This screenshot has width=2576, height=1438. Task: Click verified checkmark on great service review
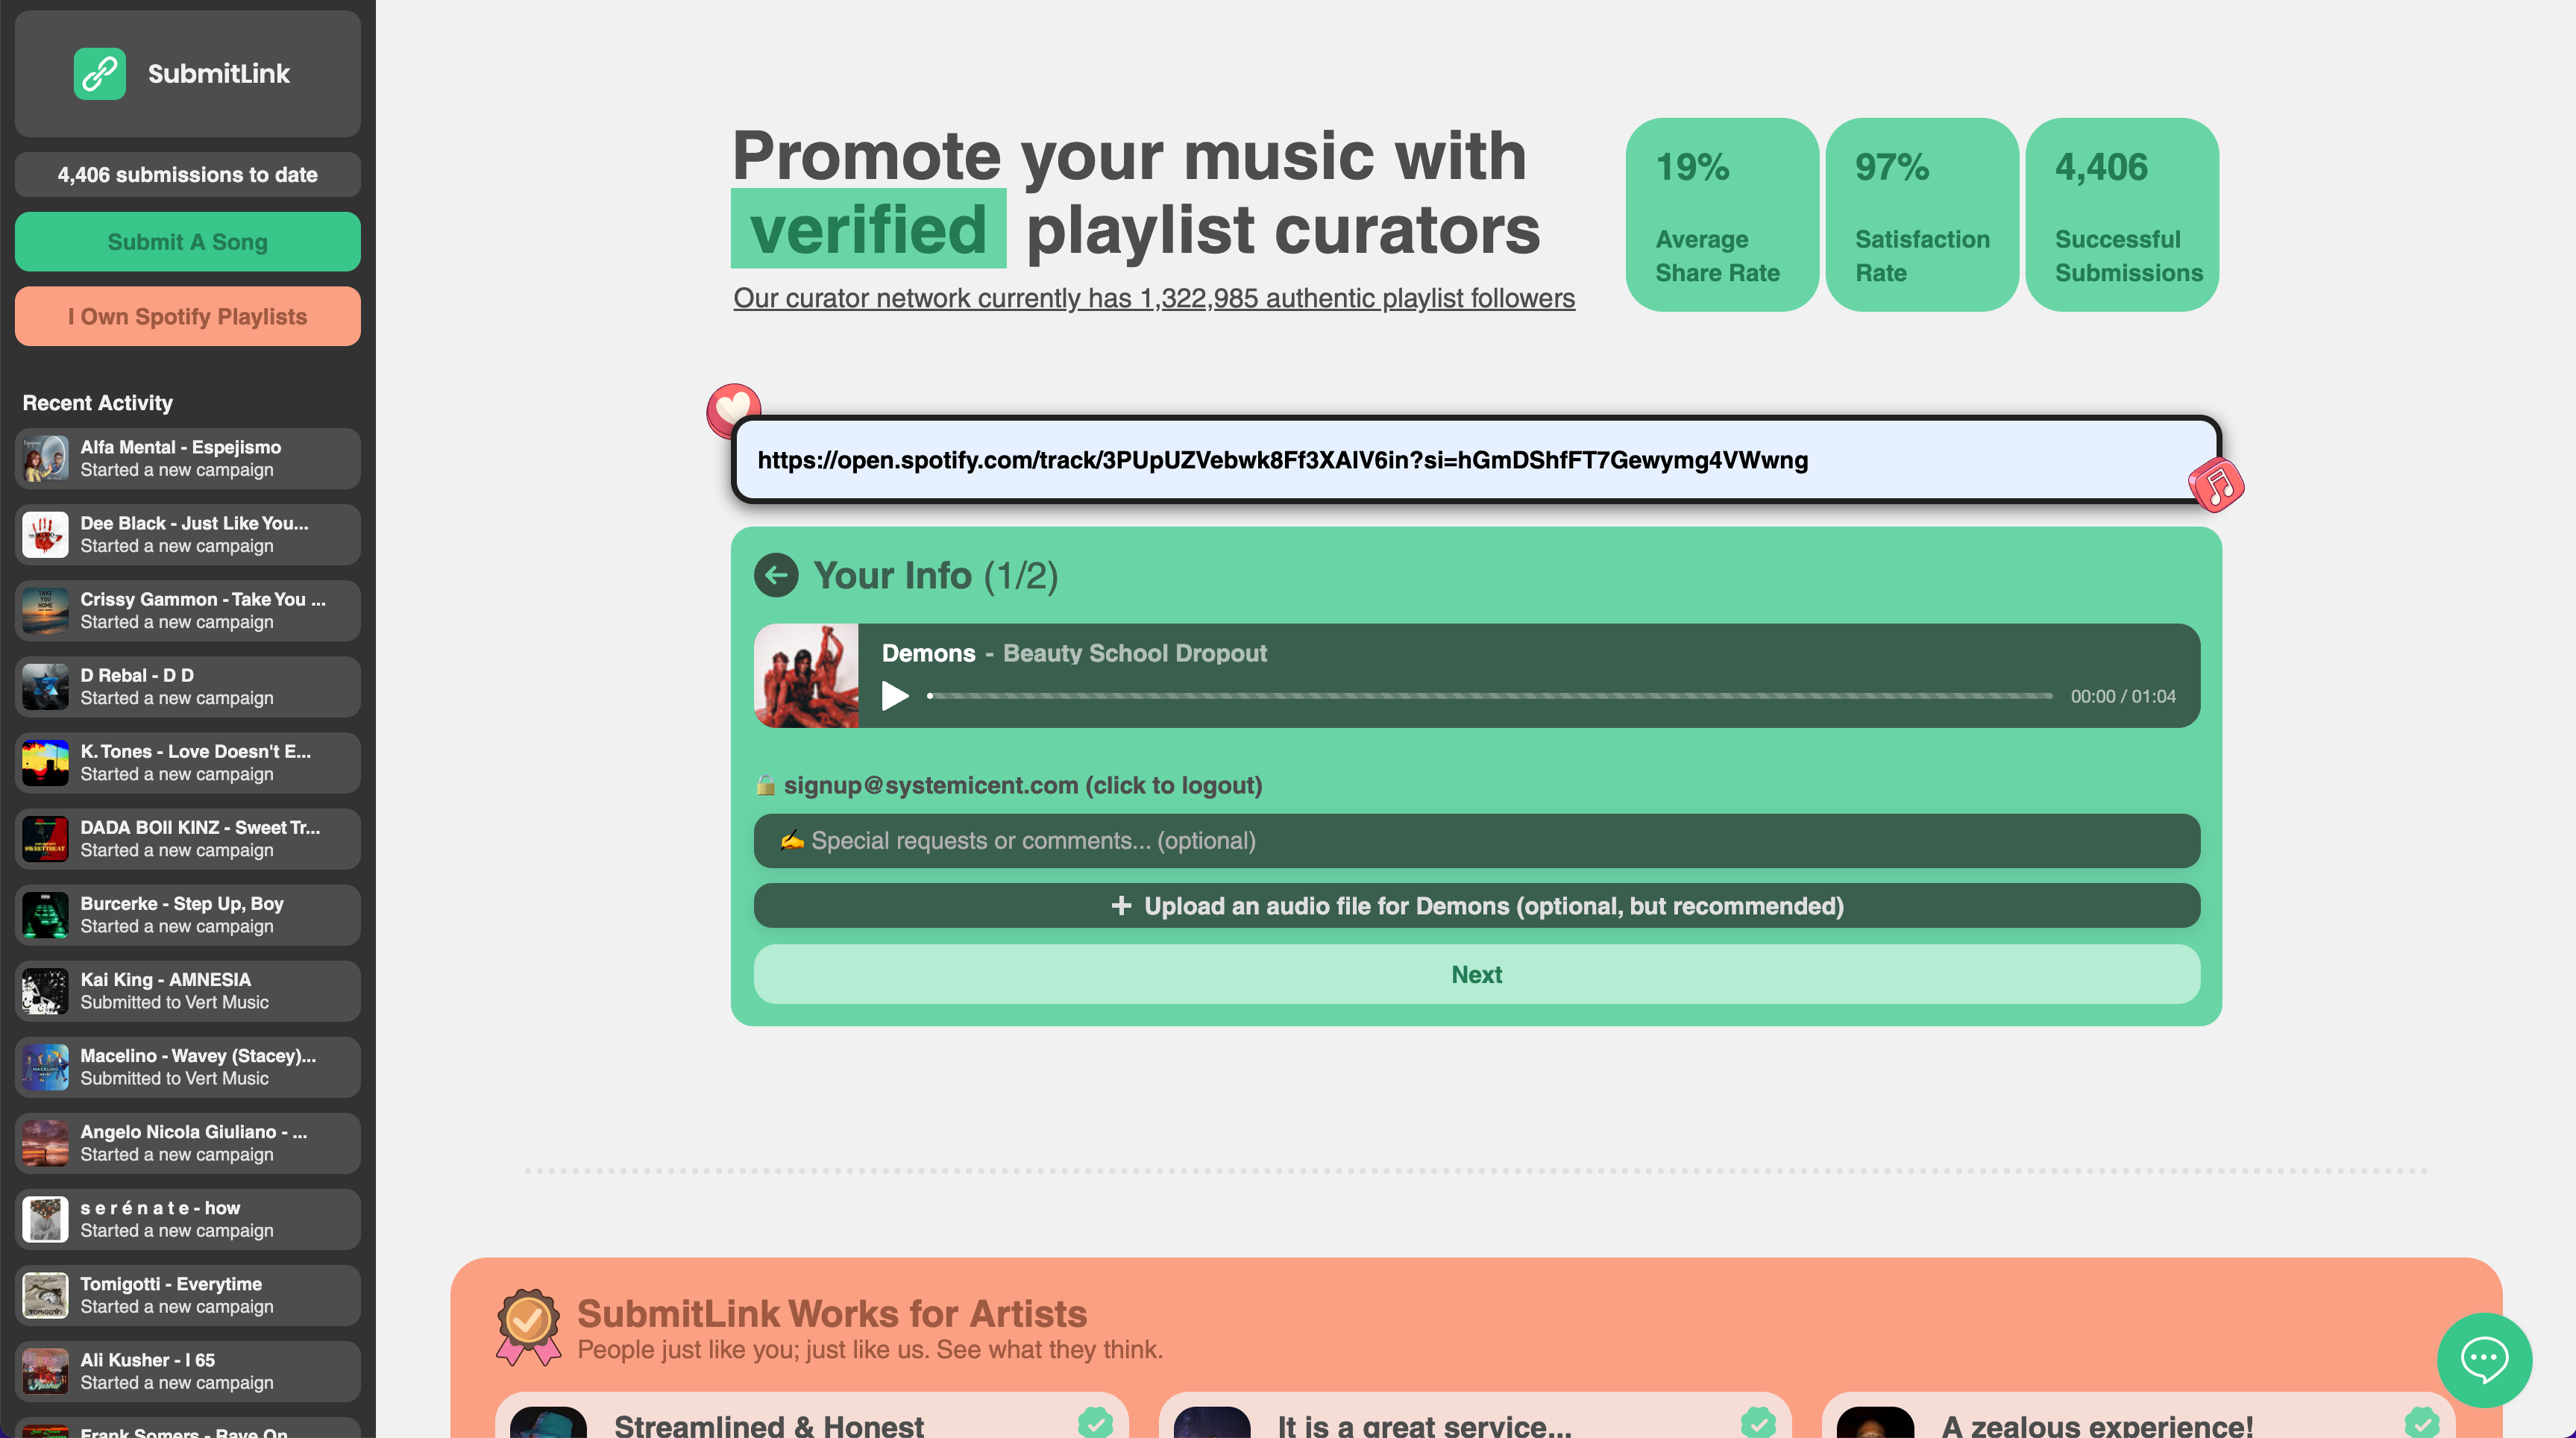click(1759, 1422)
